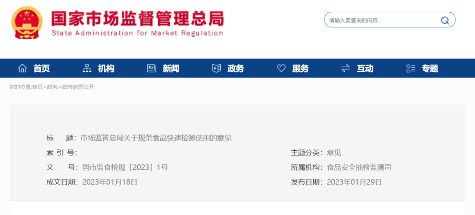The width and height of the screenshot is (475, 215).
Task: Open the 机构 navigation menu item
Action: point(106,69)
